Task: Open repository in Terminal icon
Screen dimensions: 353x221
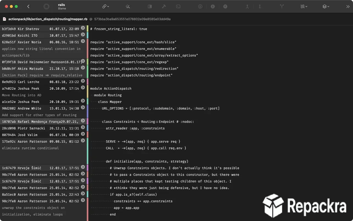Action: (178, 6)
